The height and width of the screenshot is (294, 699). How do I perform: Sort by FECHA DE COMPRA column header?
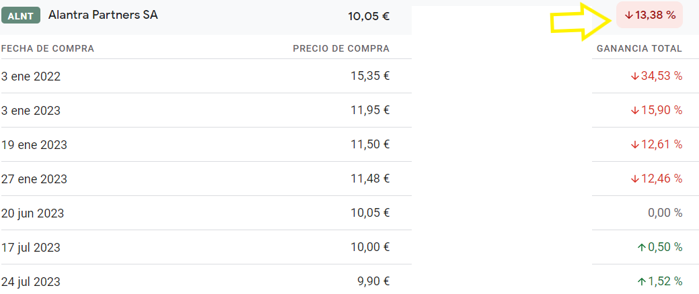[48, 48]
